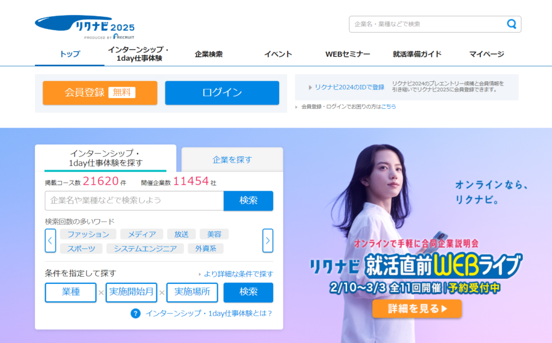552x343 pixels.
Task: Click the 詳細を見る banner button
Action: (417, 309)
